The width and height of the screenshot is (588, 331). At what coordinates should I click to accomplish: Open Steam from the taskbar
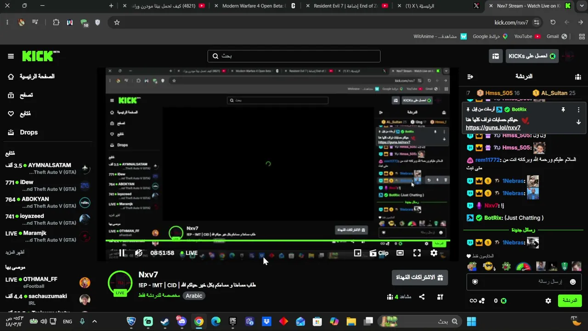tap(164, 321)
